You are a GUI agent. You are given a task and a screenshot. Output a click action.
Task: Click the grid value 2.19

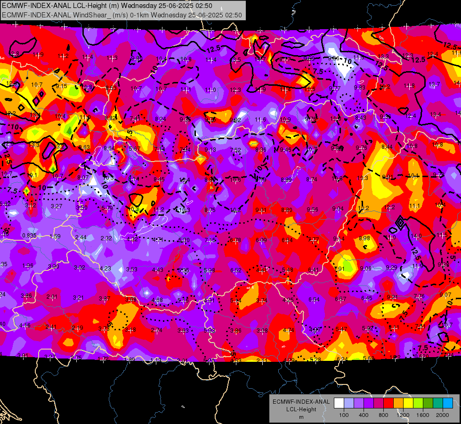pyautogui.click(x=77, y=328)
